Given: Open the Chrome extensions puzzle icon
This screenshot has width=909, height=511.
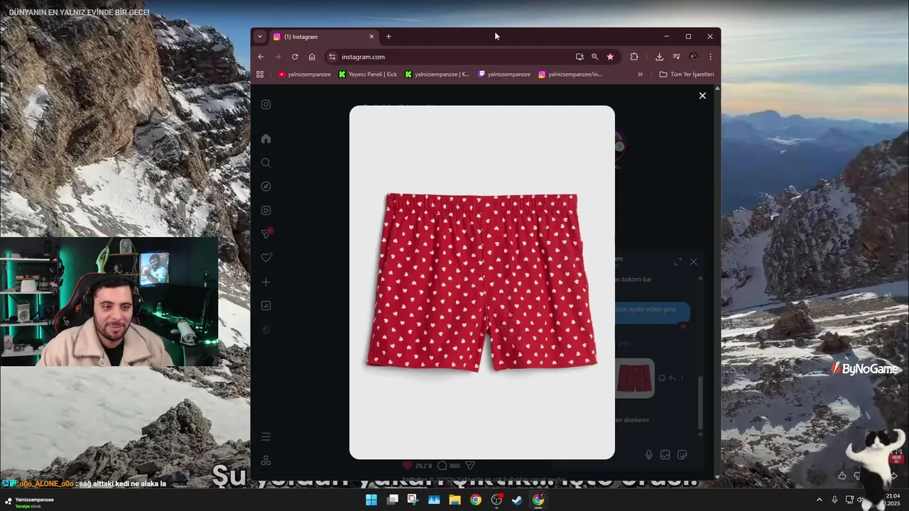Looking at the screenshot, I should [634, 57].
